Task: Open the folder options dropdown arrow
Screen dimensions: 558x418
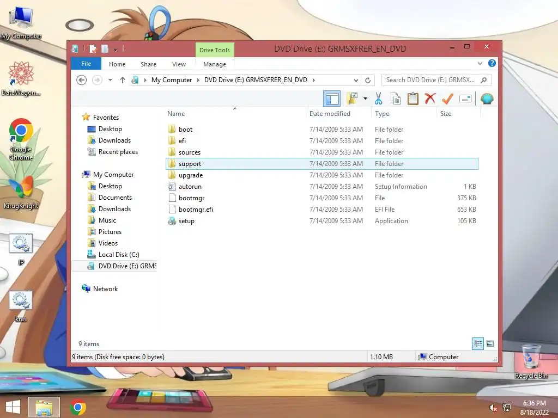Action: pyautogui.click(x=365, y=99)
